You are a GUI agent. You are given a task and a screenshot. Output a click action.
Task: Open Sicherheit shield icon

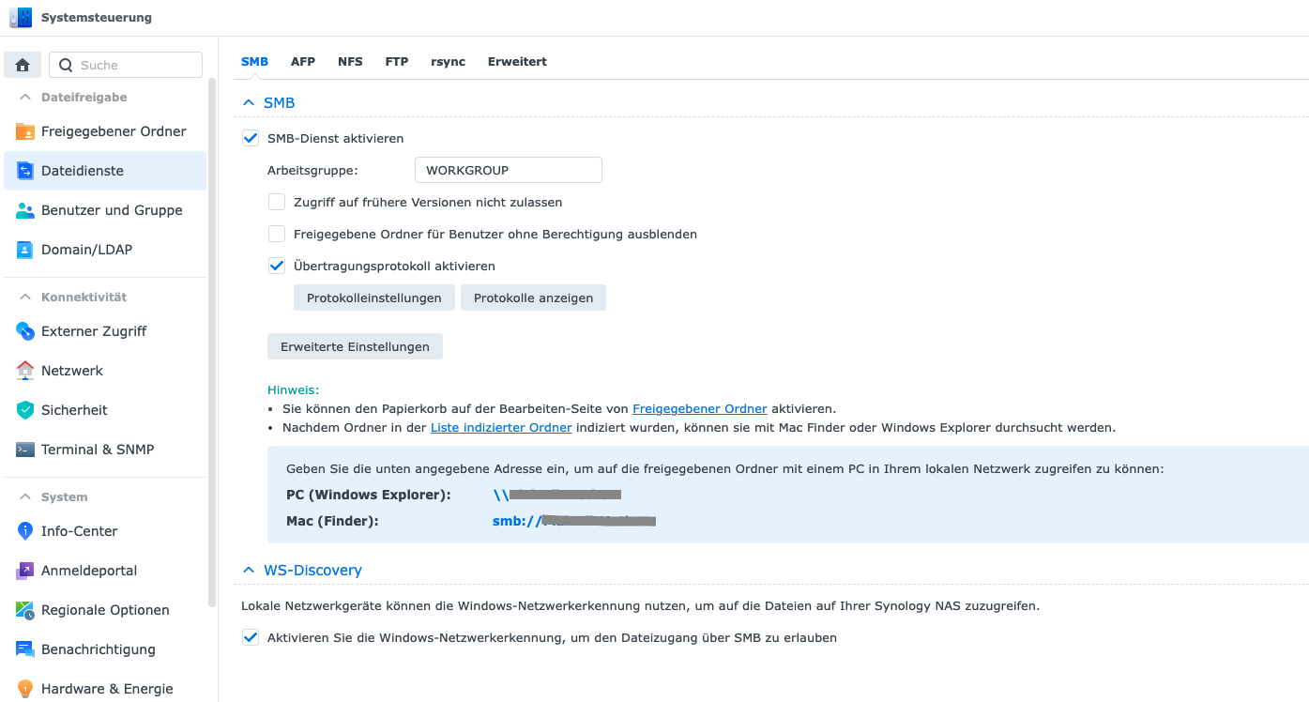[x=25, y=410]
